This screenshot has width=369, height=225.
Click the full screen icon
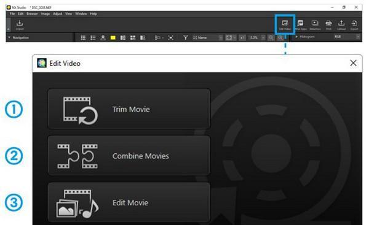point(170,37)
